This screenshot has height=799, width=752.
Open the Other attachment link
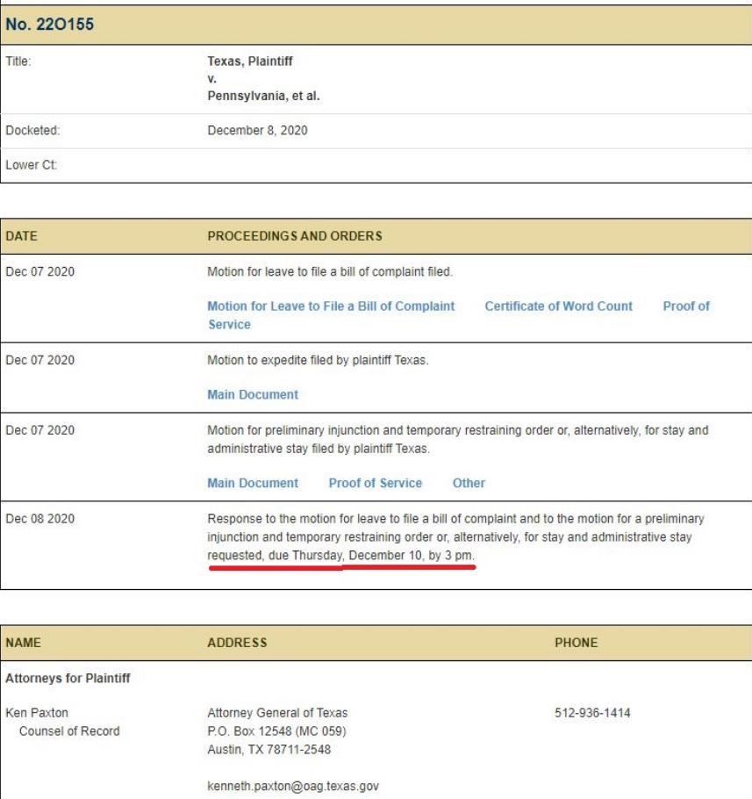(x=469, y=483)
